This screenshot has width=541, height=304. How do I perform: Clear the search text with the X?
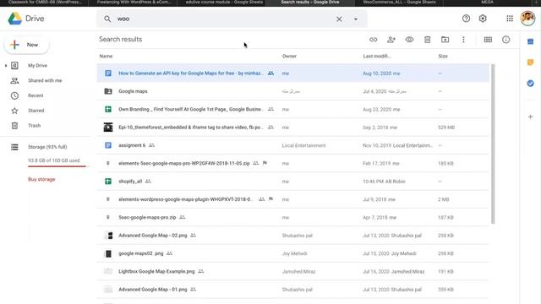(x=339, y=19)
